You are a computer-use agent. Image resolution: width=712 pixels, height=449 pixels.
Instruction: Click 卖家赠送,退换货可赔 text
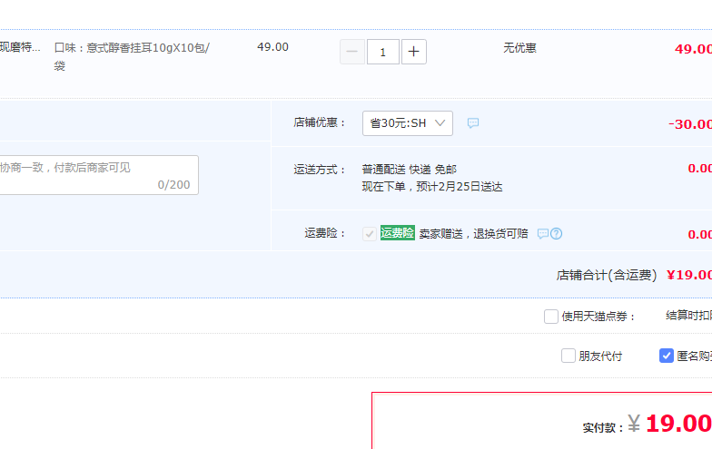coord(474,234)
